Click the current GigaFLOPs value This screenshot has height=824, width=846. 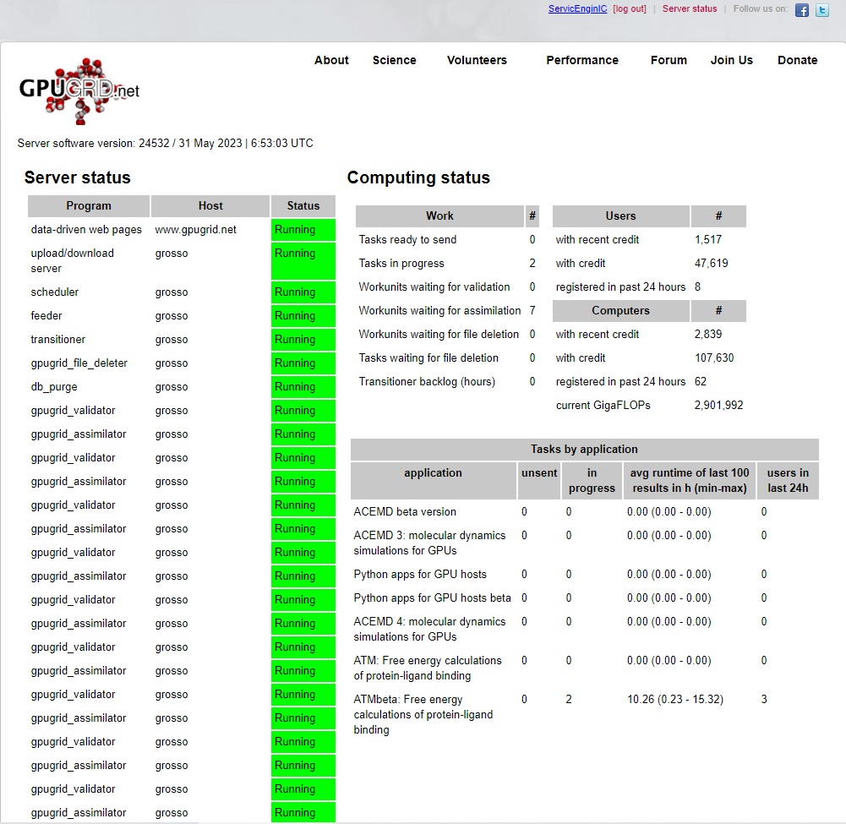coord(718,406)
